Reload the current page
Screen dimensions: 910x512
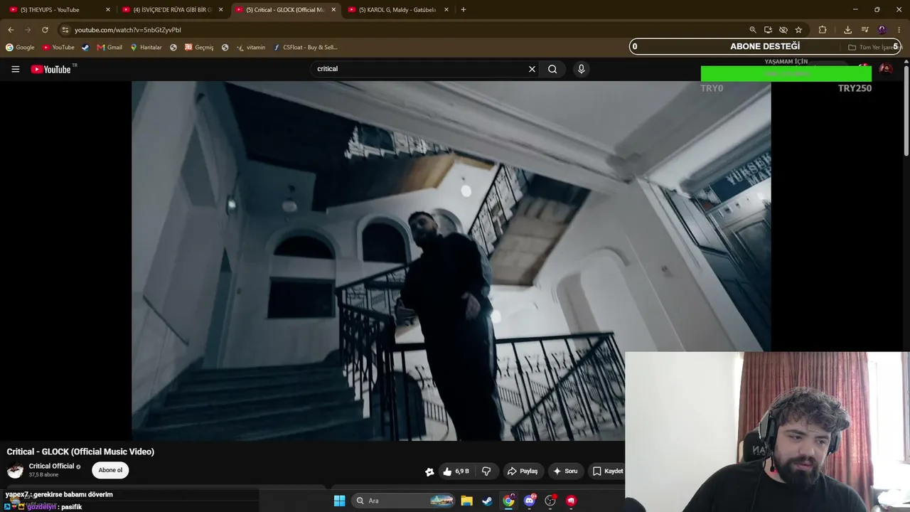(x=45, y=30)
